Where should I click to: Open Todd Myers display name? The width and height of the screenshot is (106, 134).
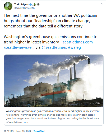click(21, 4)
